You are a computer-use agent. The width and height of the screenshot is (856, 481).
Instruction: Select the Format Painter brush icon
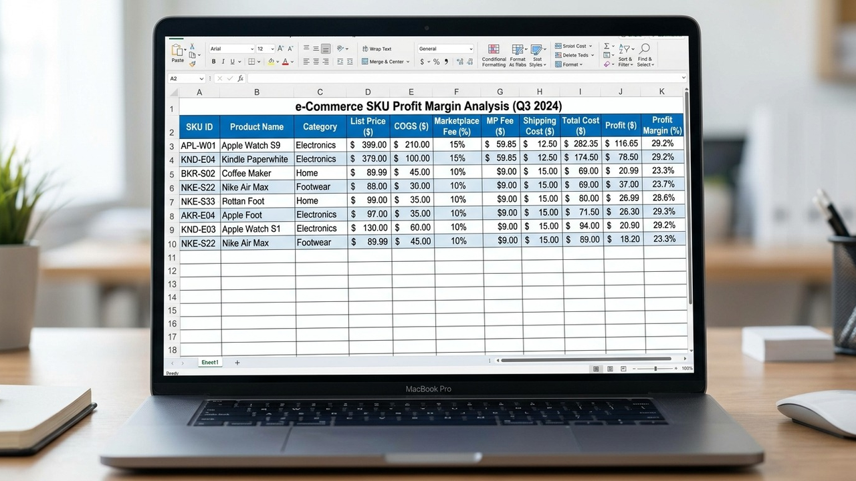[193, 63]
